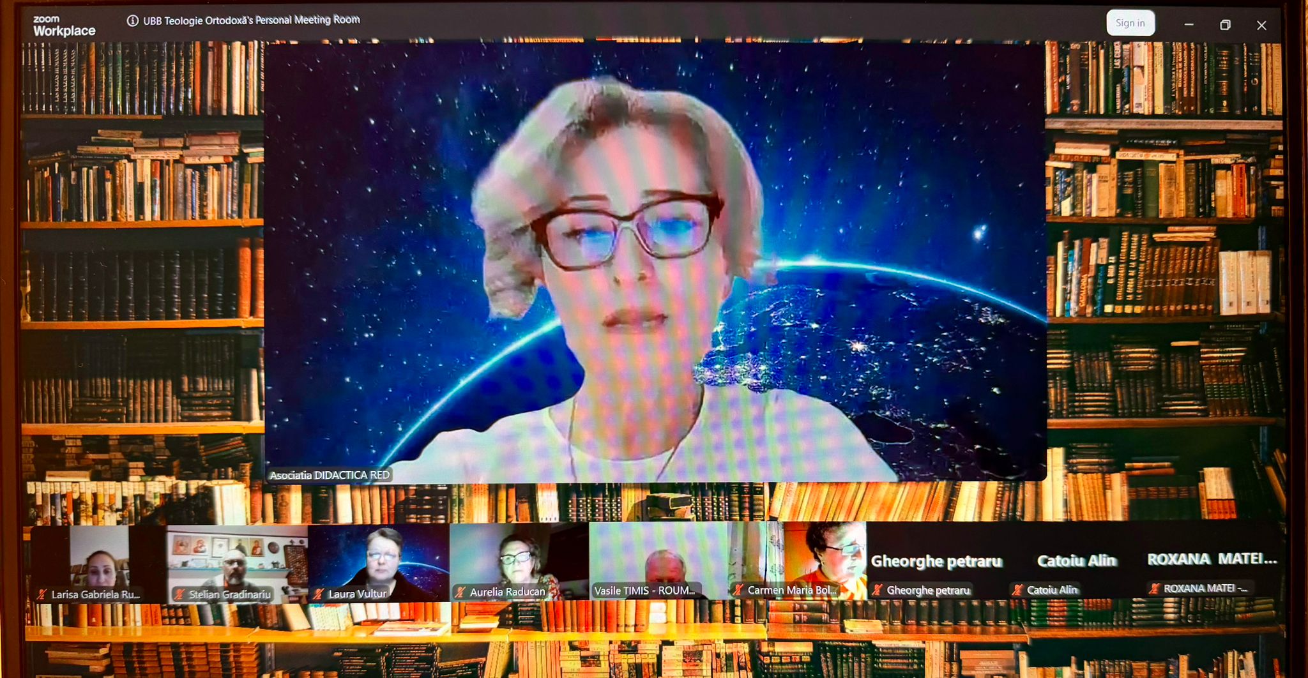Click the meeting room title text

(x=251, y=20)
